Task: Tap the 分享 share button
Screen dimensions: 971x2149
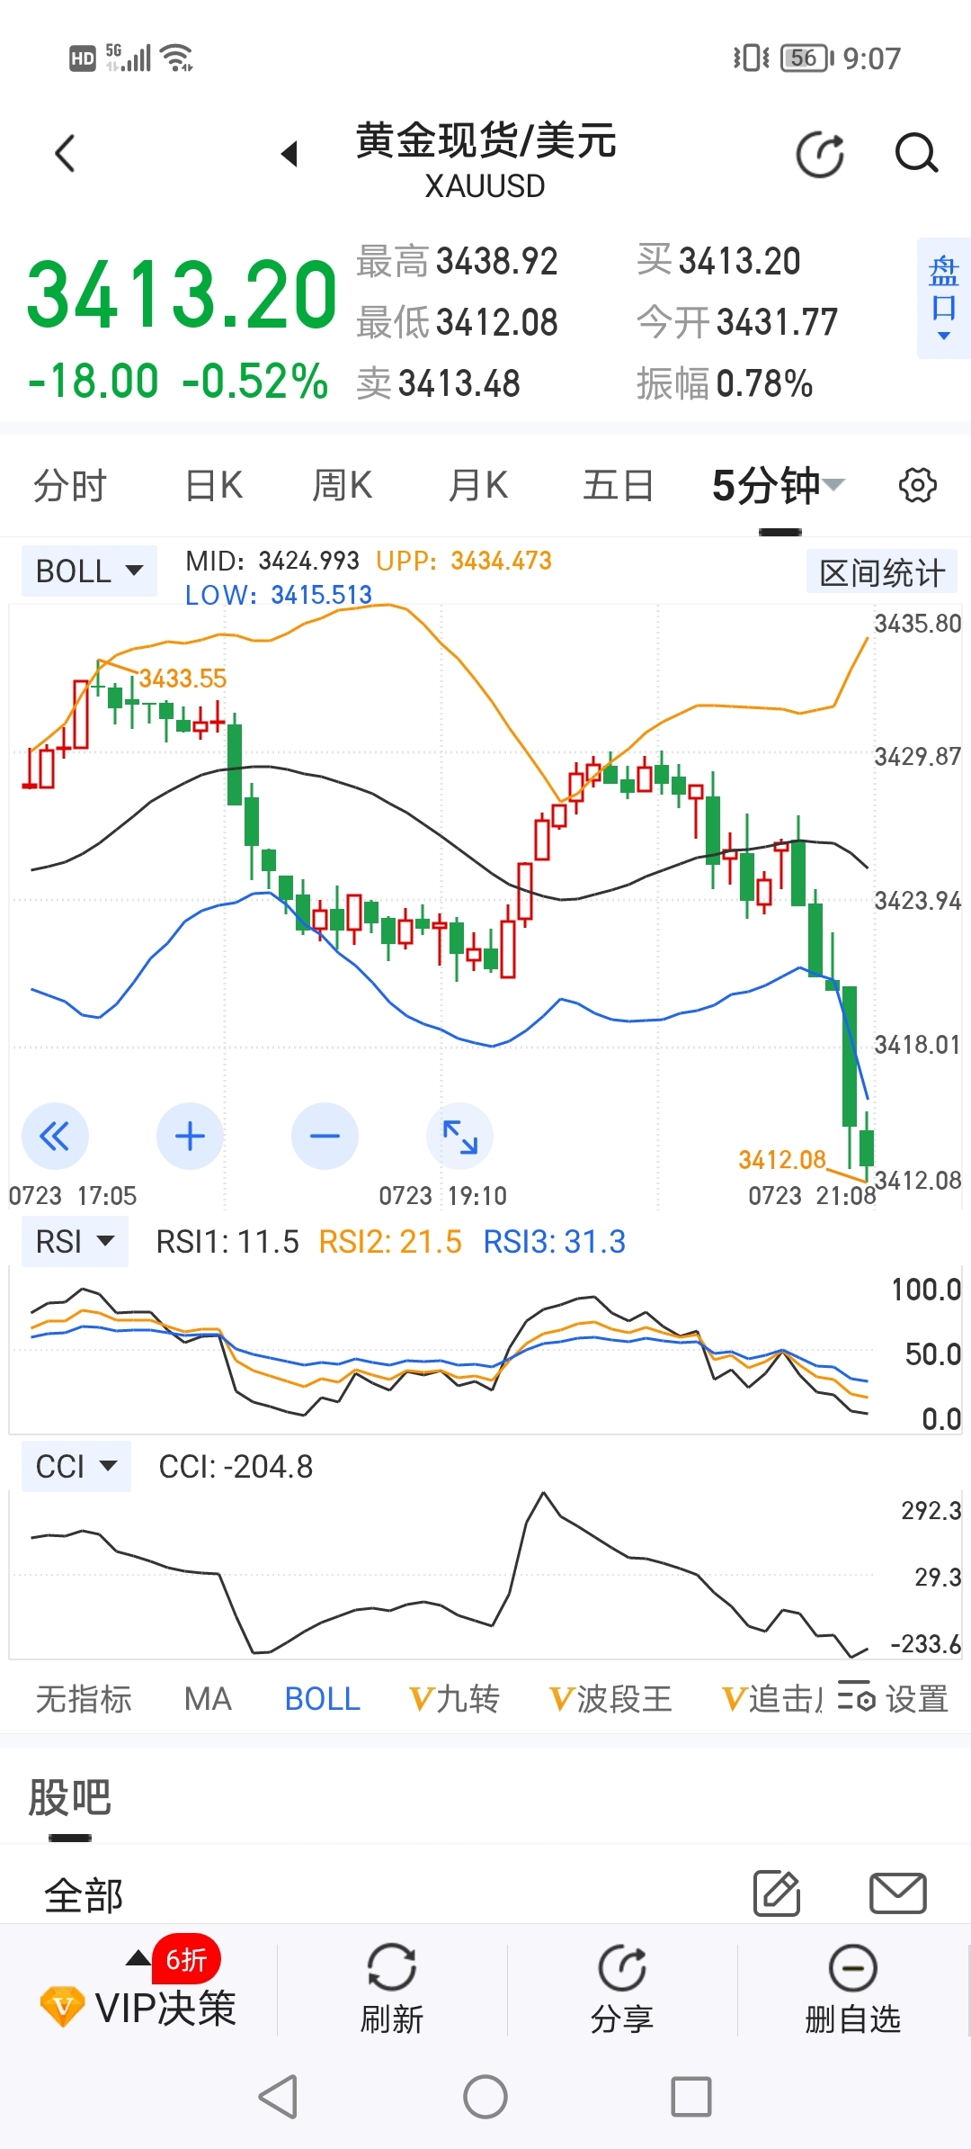Action: point(622,1991)
